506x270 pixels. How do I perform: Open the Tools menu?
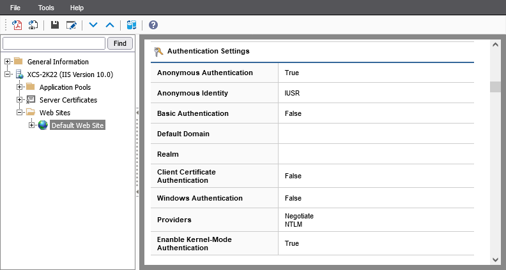46,8
